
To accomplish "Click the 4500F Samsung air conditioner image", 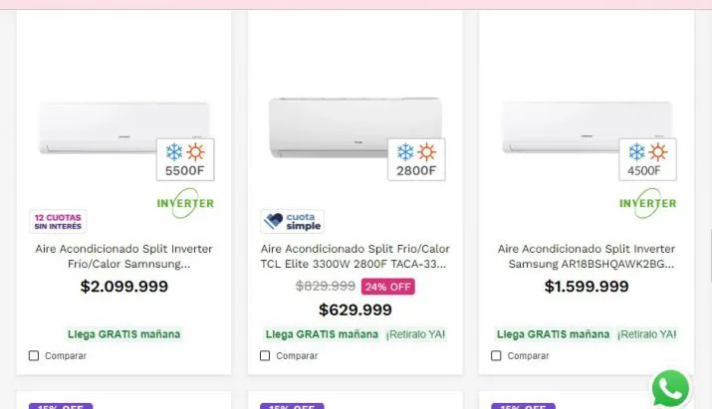I will (563, 127).
